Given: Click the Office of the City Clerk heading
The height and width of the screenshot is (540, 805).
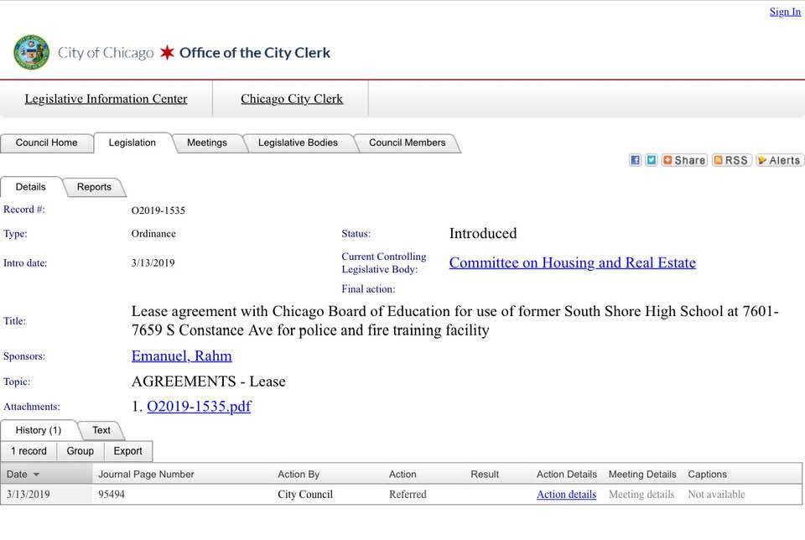Looking at the screenshot, I should [255, 52].
